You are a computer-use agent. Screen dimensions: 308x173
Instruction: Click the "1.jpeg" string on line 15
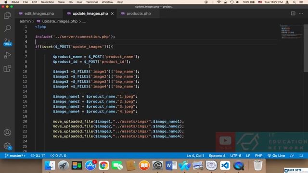coord(126,97)
